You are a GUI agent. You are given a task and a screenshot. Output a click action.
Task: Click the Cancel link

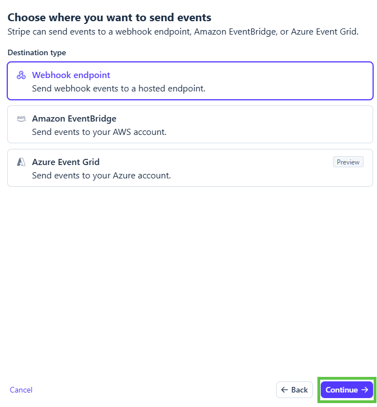(x=21, y=390)
